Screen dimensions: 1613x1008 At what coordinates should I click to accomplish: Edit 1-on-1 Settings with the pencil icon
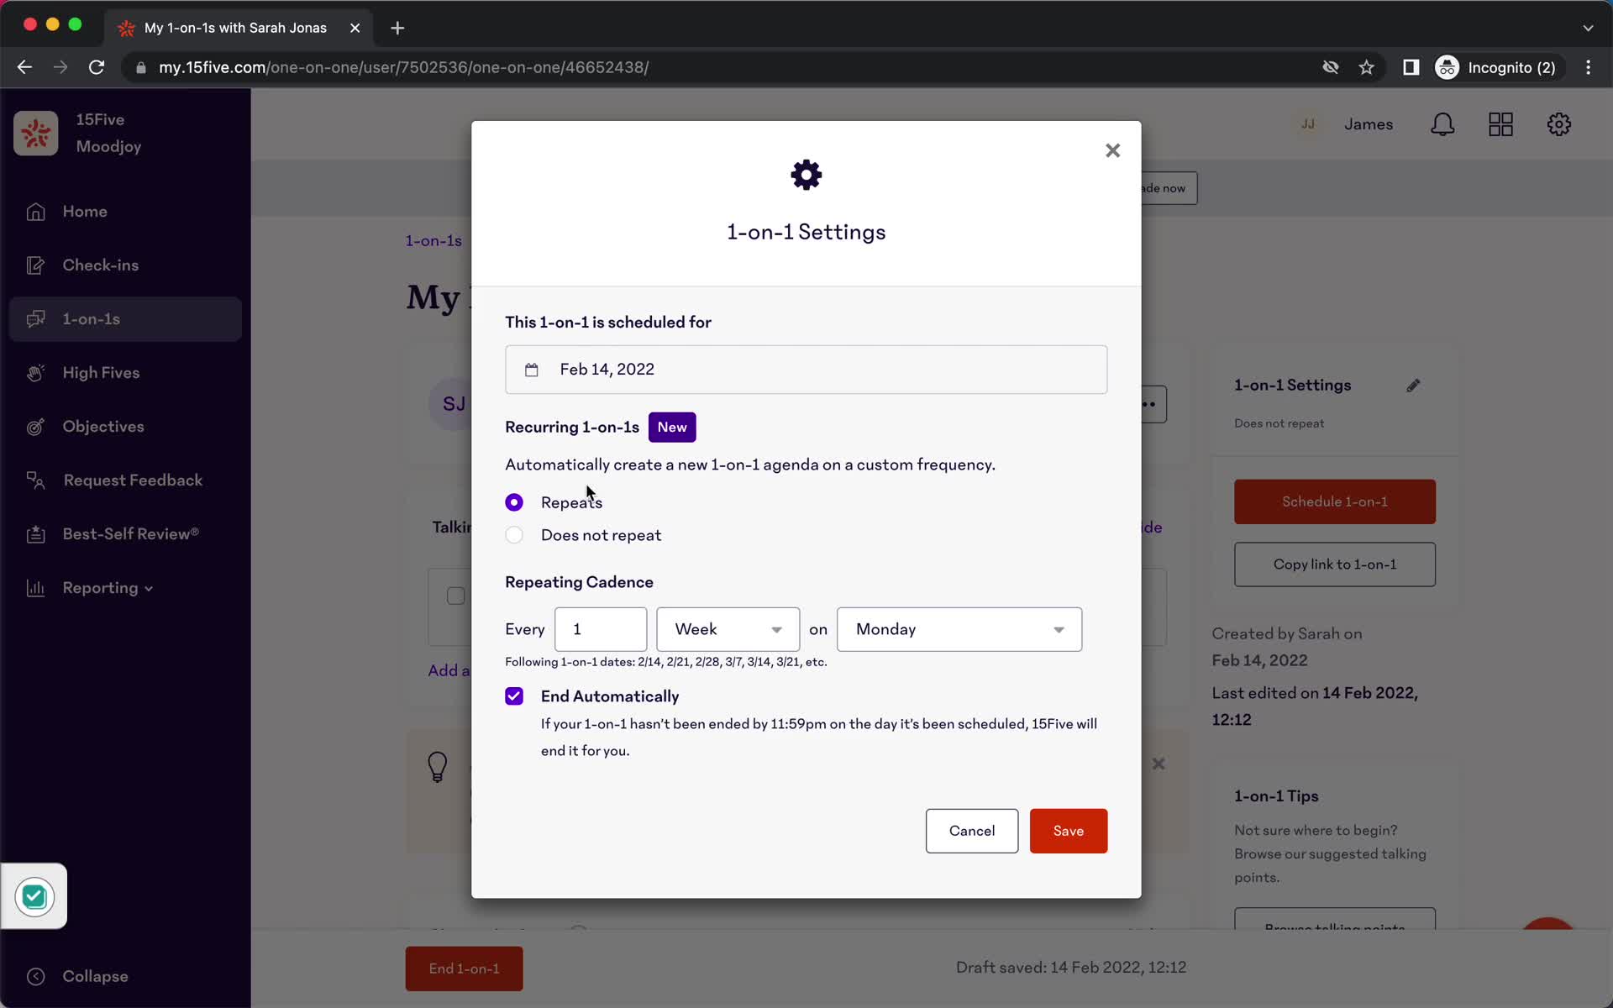tap(1413, 386)
